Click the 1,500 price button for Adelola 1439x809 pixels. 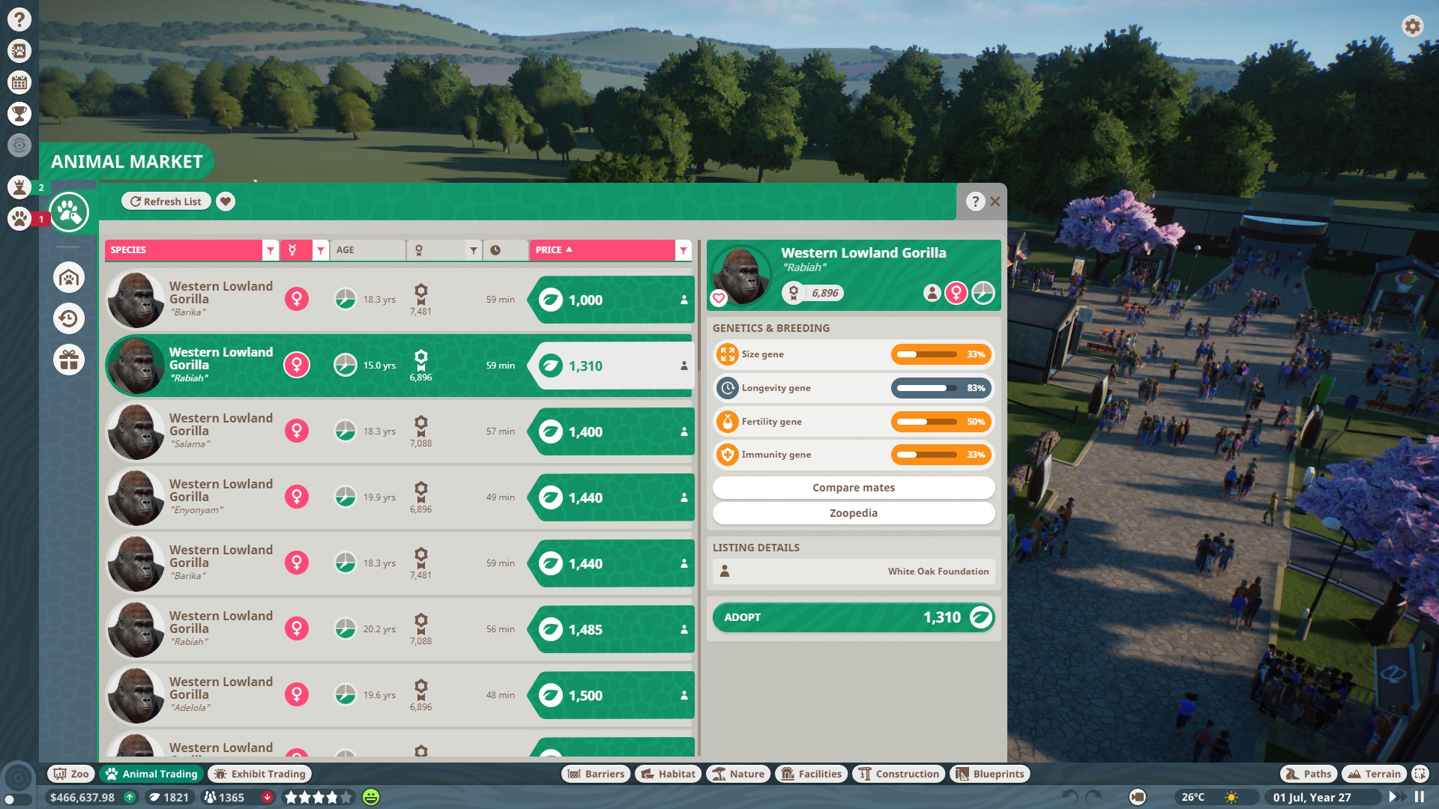coord(611,695)
